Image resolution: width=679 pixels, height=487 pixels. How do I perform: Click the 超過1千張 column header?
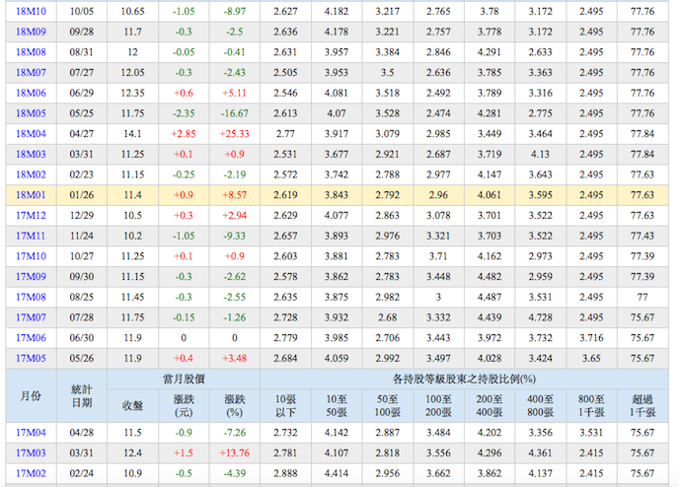642,406
